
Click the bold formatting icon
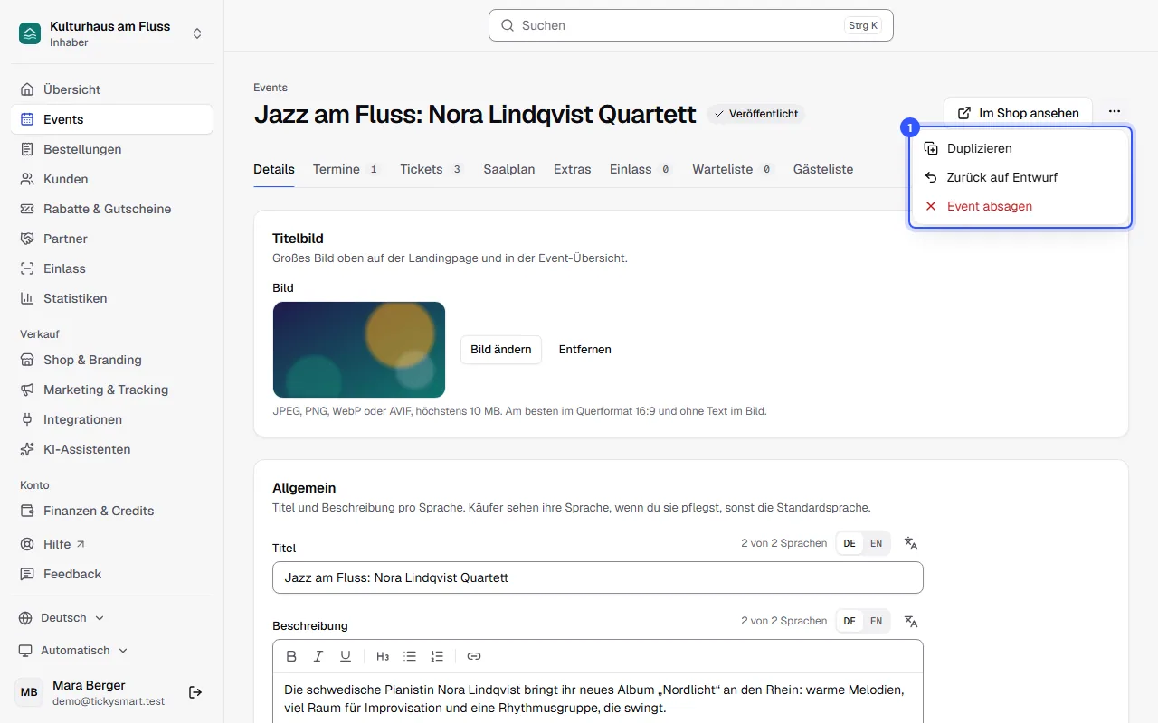pos(291,656)
